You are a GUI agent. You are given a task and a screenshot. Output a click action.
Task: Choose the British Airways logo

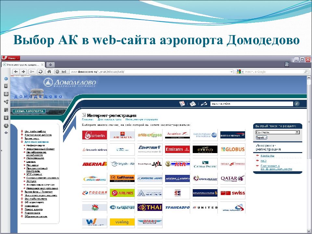pyautogui.click(x=233, y=135)
